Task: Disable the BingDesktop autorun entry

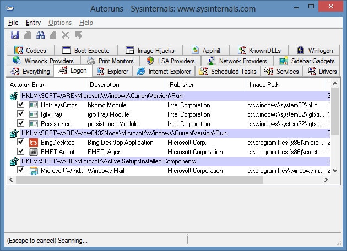Action: tap(20, 142)
